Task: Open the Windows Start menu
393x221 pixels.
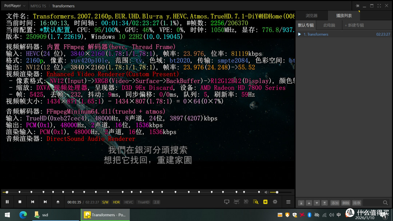Action: coord(7,215)
